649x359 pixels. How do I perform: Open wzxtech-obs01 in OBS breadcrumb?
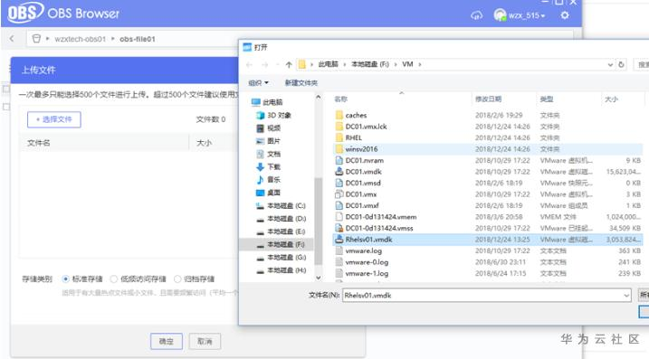click(81, 39)
